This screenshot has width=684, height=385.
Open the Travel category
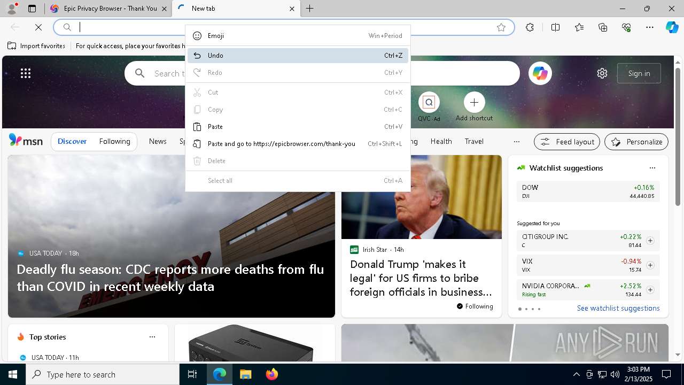[x=474, y=142]
